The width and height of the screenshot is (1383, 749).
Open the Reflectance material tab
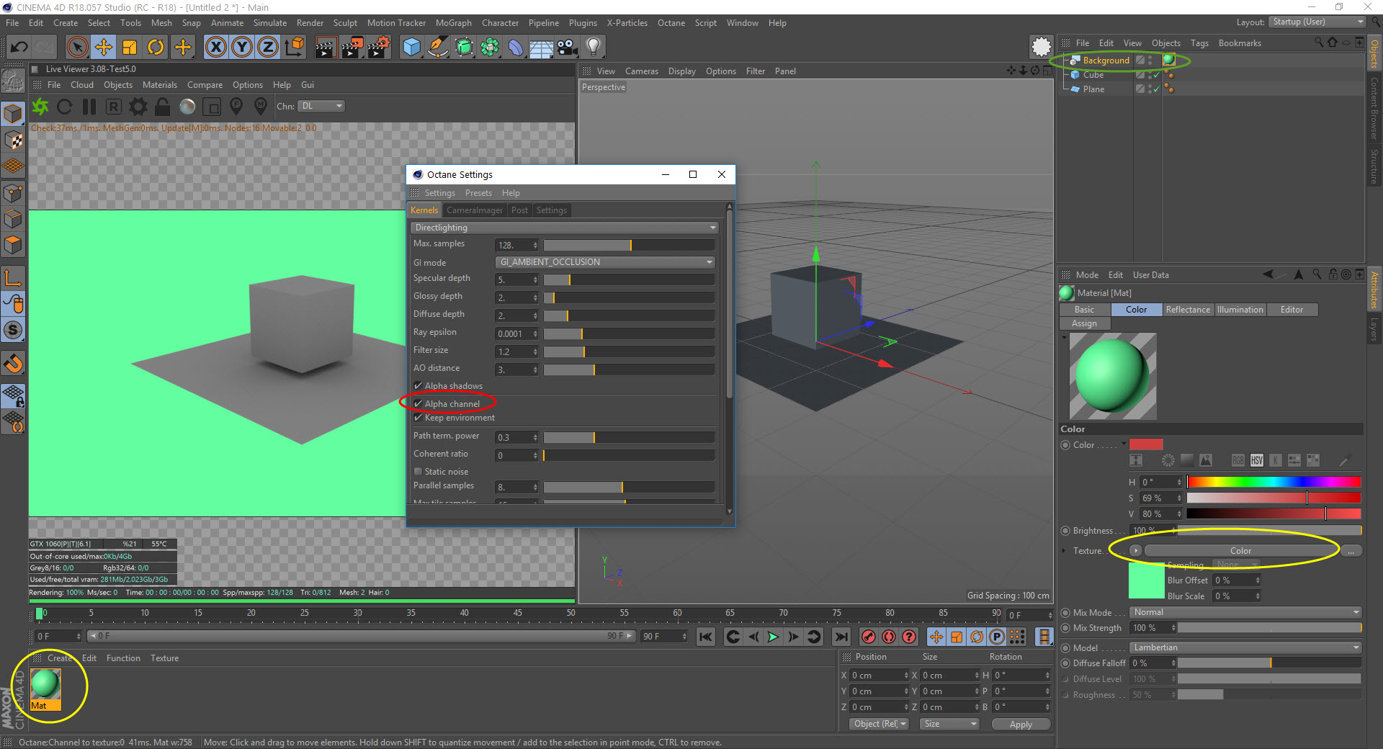[1188, 310]
